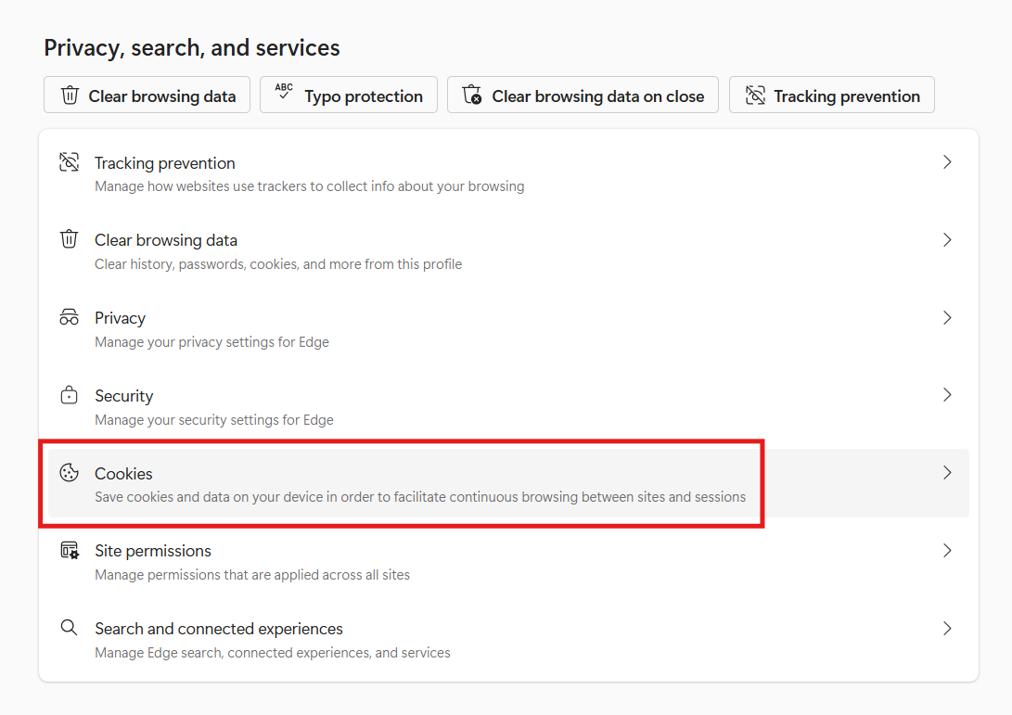Click the Search and connected experiences chevron
Image resolution: width=1012 pixels, height=715 pixels.
tap(946, 628)
